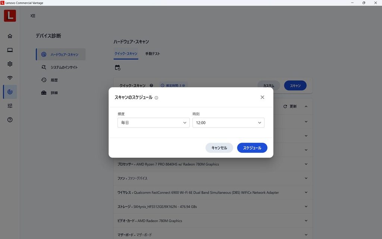Expand the ビデオ・カード row chevron

[306, 221]
